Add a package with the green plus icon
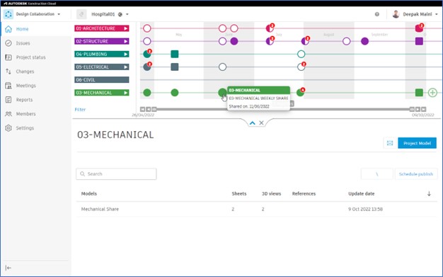Viewport: 443px width, 277px height. click(432, 93)
